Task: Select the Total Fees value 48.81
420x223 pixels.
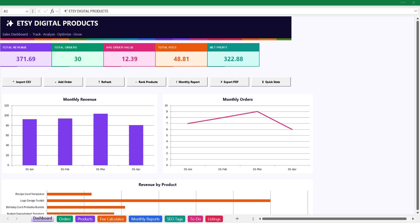Action: [x=181, y=59]
